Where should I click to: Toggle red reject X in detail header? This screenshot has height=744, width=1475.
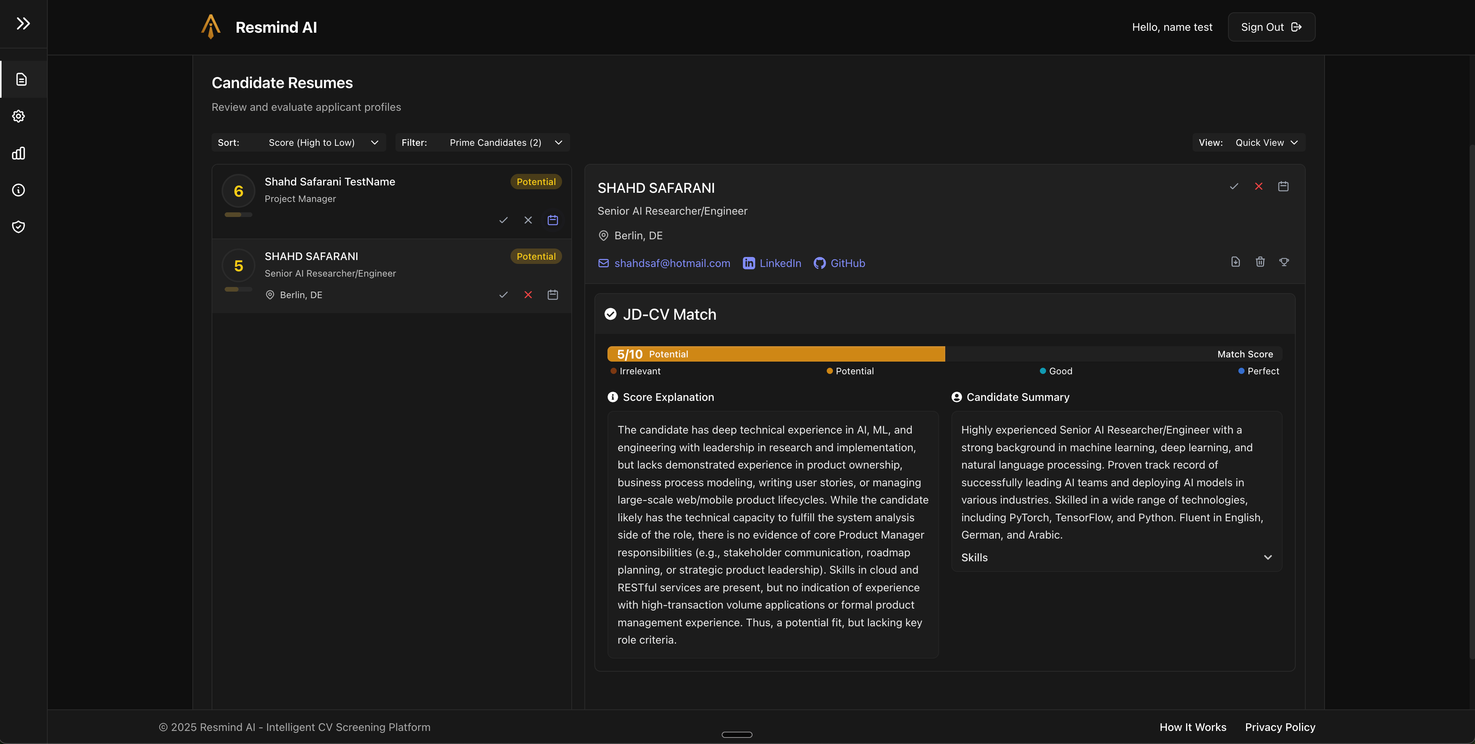[1258, 186]
